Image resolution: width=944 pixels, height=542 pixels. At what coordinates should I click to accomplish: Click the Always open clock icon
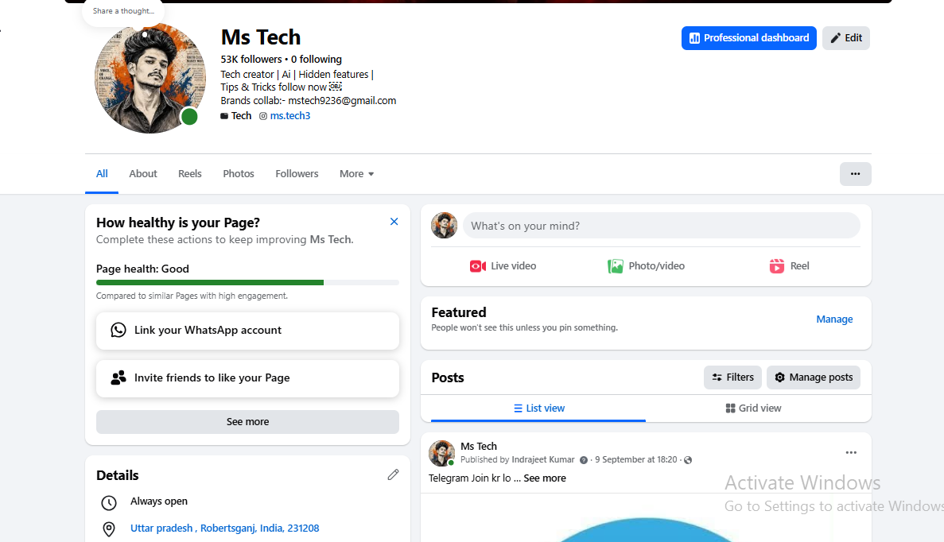tap(109, 502)
